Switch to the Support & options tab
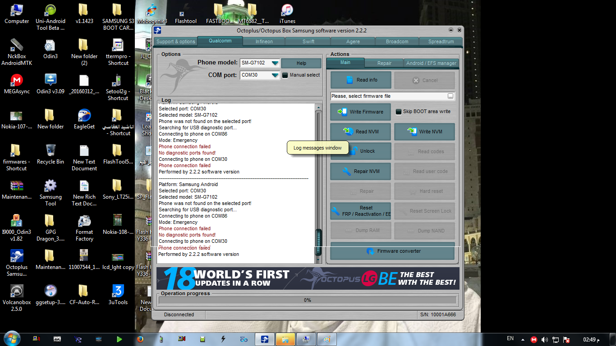 coord(176,41)
